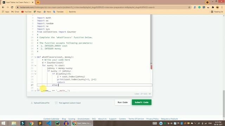225x126 pixels.
Task: Switch to the Hash Tables: Ice Cream Parlor tab
Action: pyautogui.click(x=18, y=2)
